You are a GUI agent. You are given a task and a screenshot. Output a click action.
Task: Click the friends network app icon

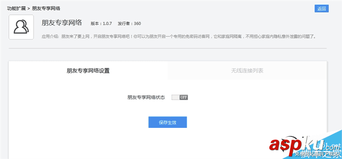point(21,27)
